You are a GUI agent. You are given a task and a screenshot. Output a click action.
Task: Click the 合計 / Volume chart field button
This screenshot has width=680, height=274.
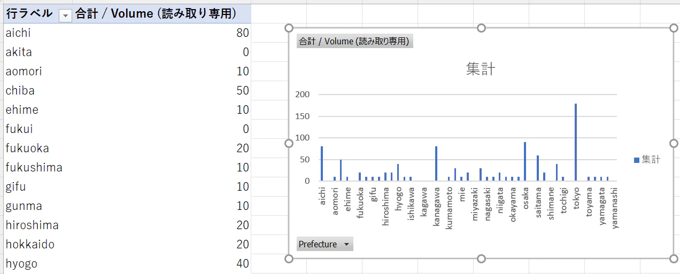[354, 41]
